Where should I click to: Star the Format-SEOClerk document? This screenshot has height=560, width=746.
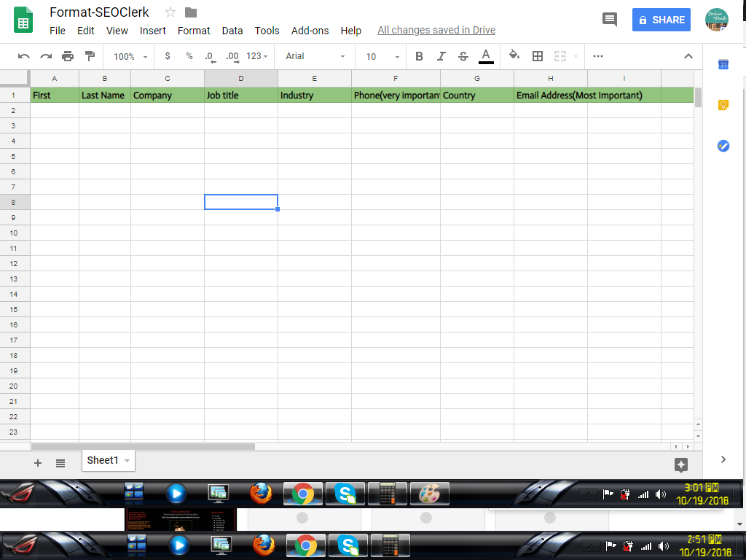coord(170,12)
